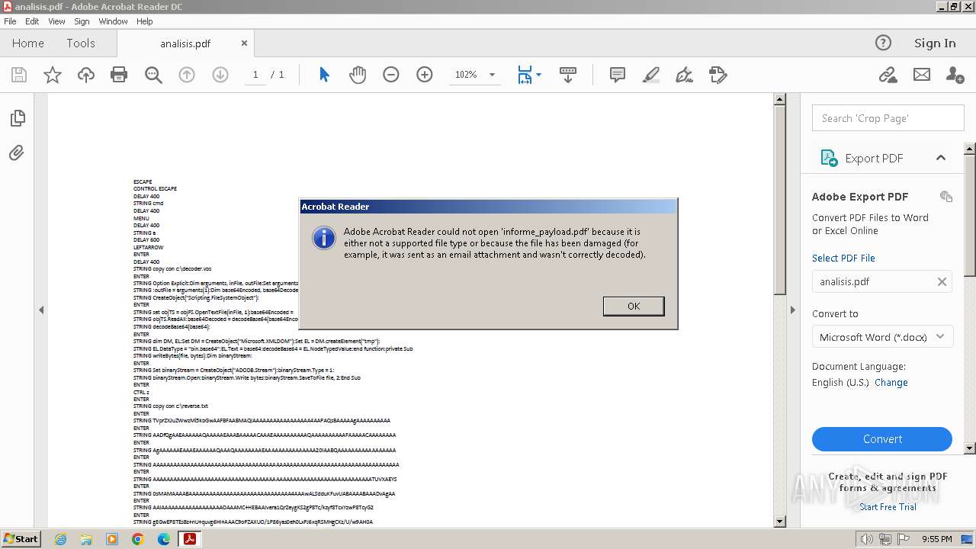The image size is (976, 549).
Task: Open the Window menu
Action: pos(113,21)
